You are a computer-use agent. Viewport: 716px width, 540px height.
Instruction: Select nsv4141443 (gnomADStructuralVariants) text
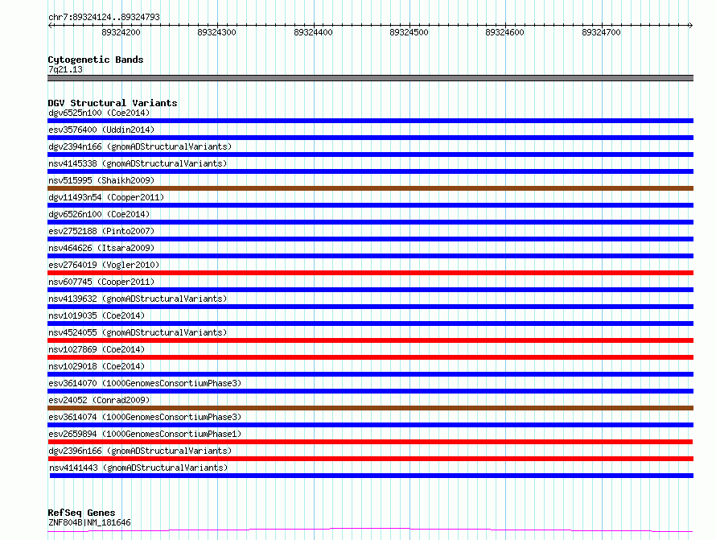pos(138,468)
